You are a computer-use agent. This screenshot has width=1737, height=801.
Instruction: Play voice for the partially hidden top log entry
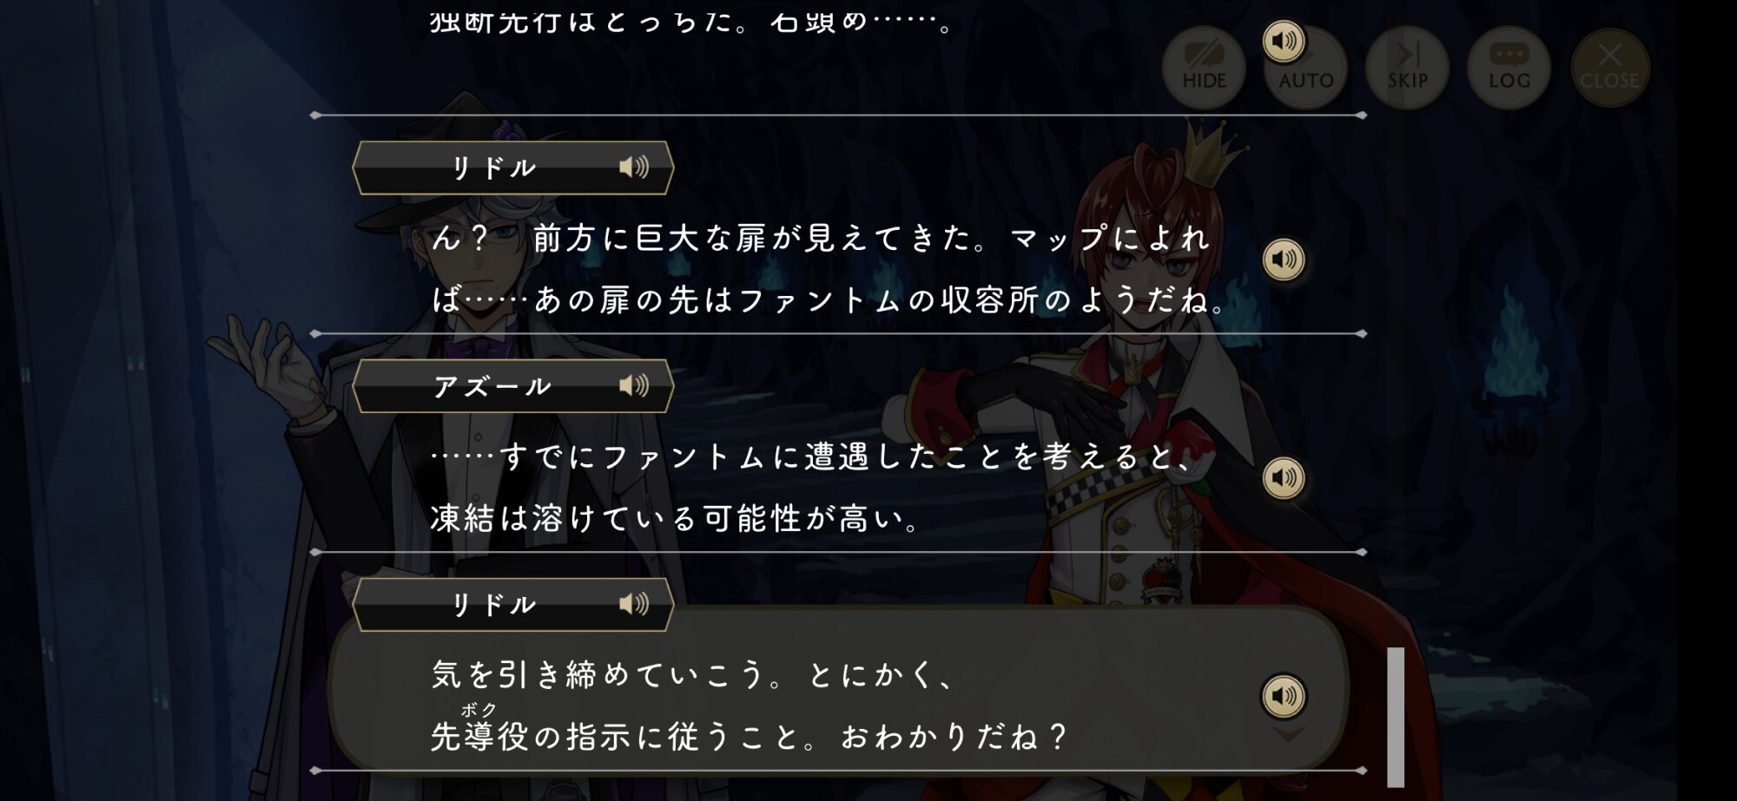point(1284,41)
